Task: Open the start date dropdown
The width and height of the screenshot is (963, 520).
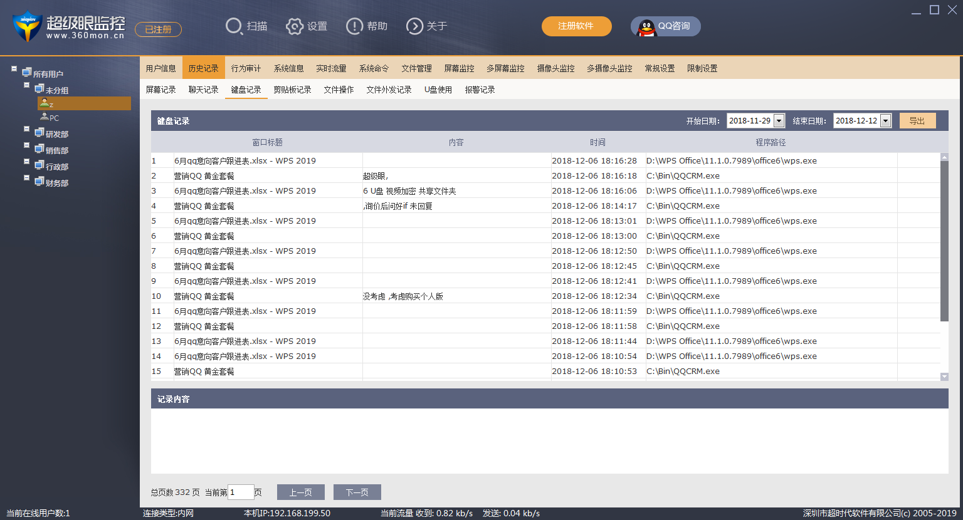Action: [x=779, y=121]
